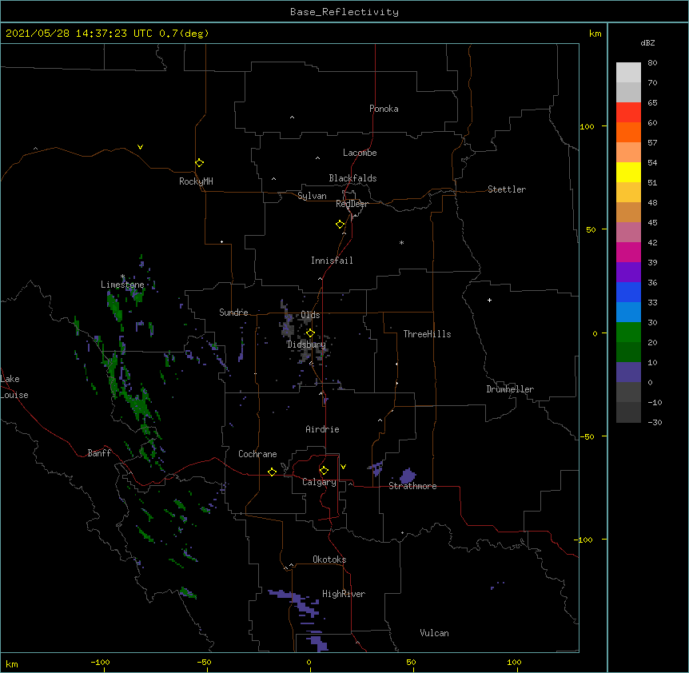The height and width of the screenshot is (673, 689).
Task: Select the magenta 39–42 dBZ legend swatch
Action: [628, 253]
